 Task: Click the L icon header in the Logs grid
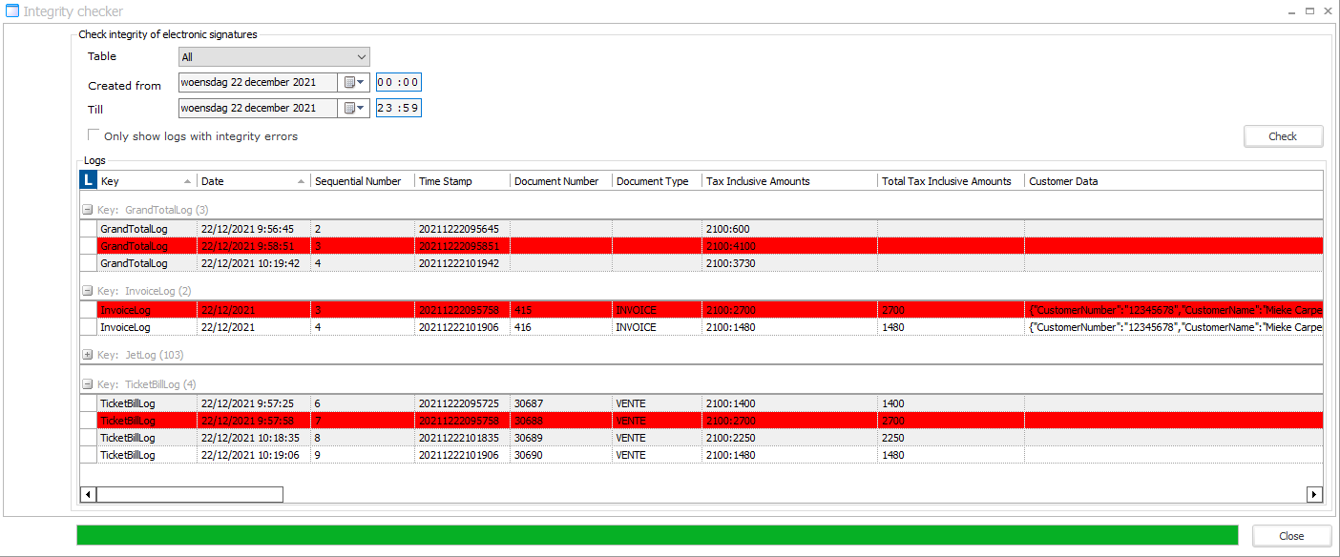click(x=87, y=180)
